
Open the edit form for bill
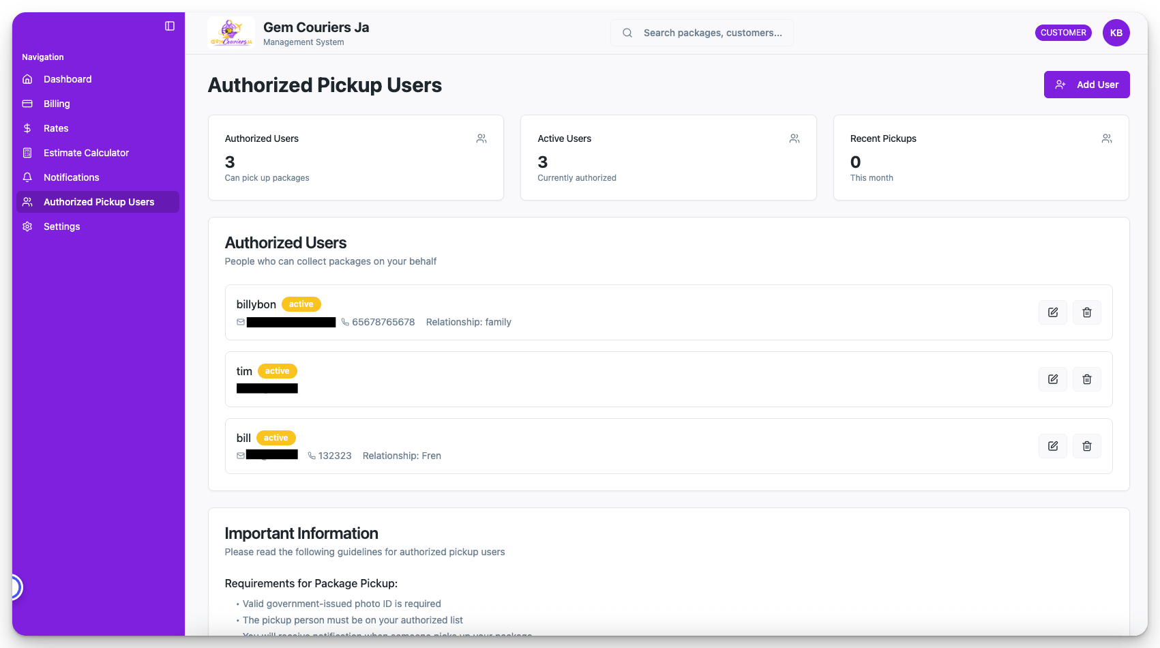(x=1052, y=446)
